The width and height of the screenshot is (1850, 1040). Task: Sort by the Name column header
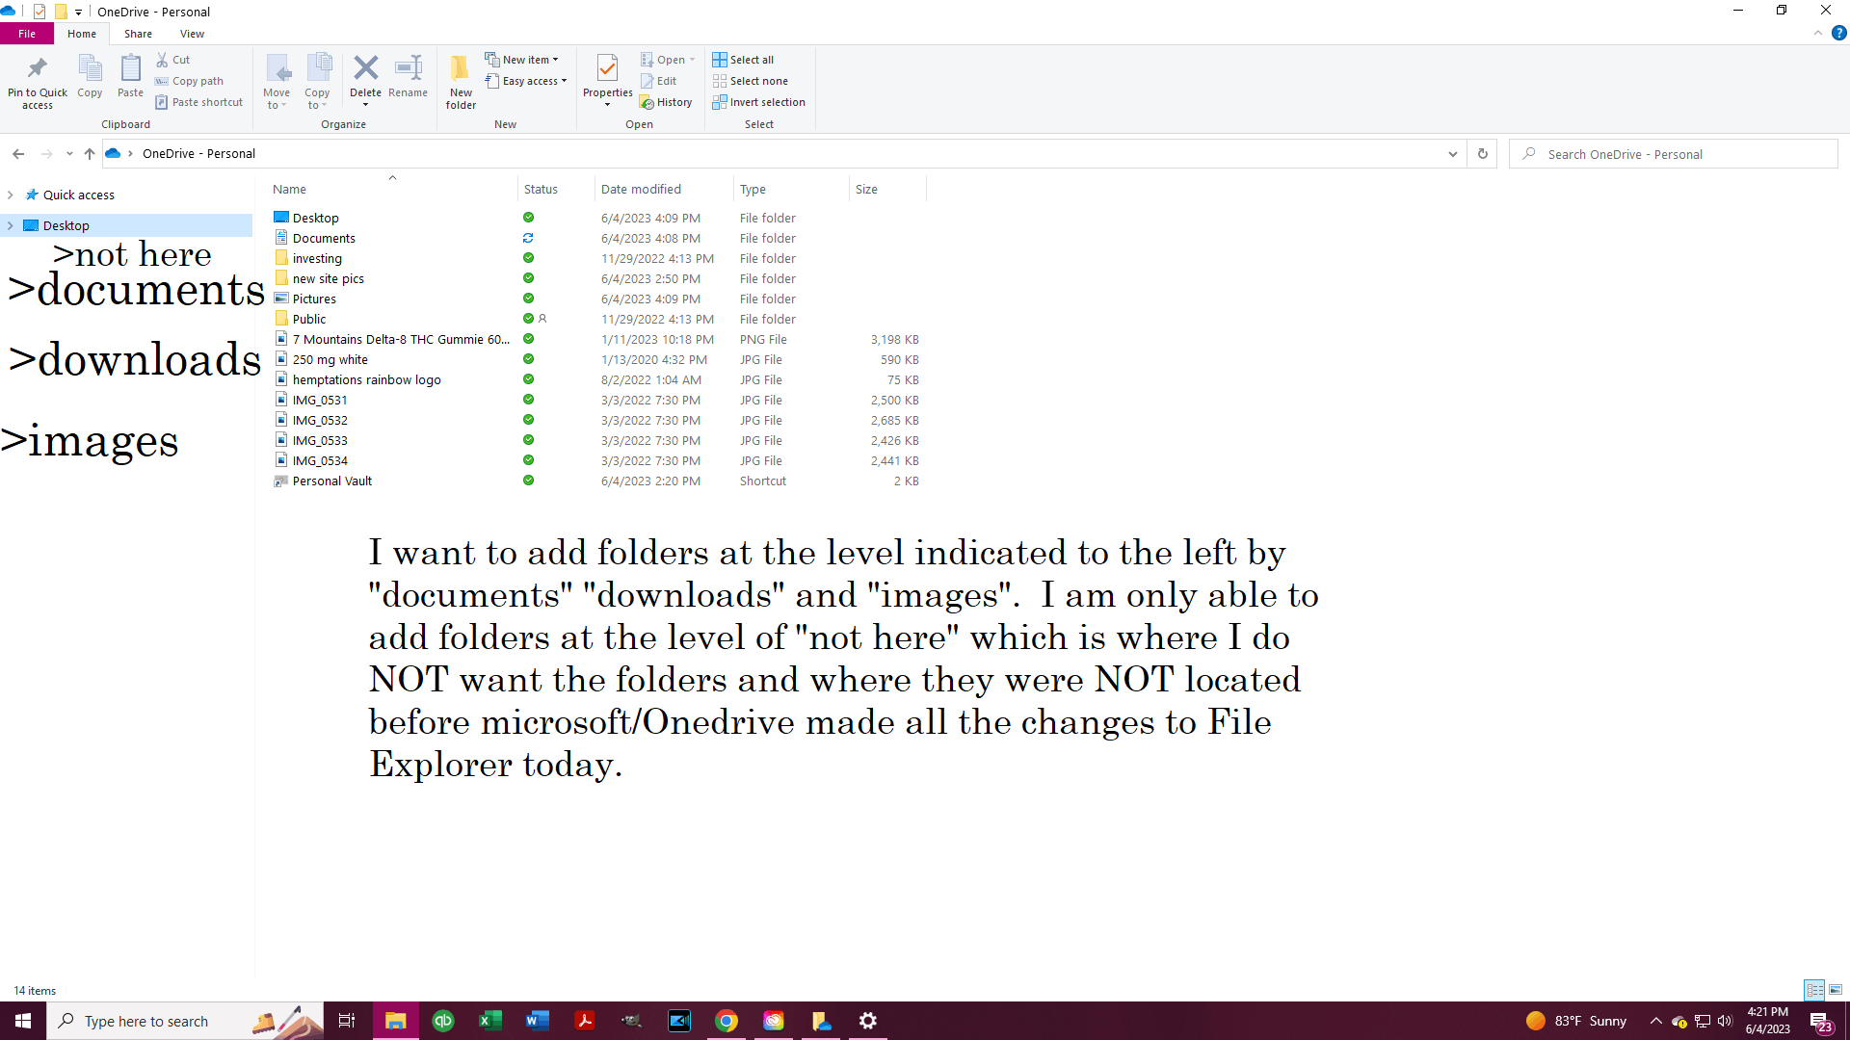(392, 190)
